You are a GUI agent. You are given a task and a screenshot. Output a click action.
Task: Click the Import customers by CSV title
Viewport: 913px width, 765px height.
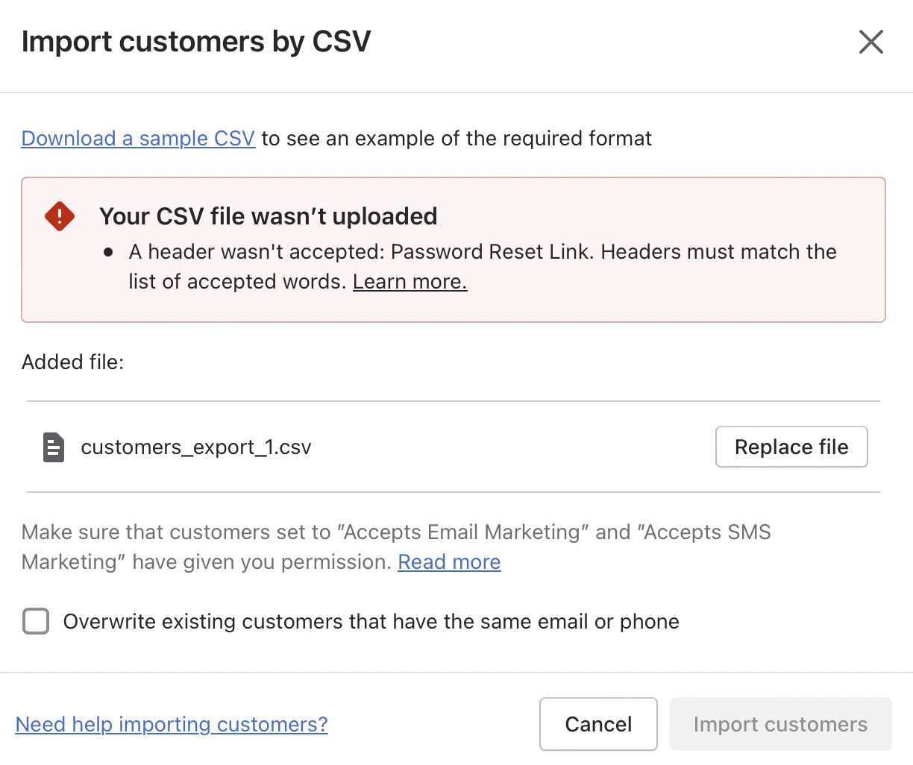[196, 42]
